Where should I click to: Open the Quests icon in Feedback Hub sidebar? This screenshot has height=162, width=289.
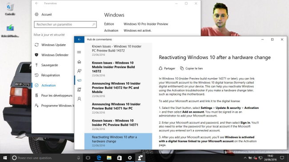79,90
